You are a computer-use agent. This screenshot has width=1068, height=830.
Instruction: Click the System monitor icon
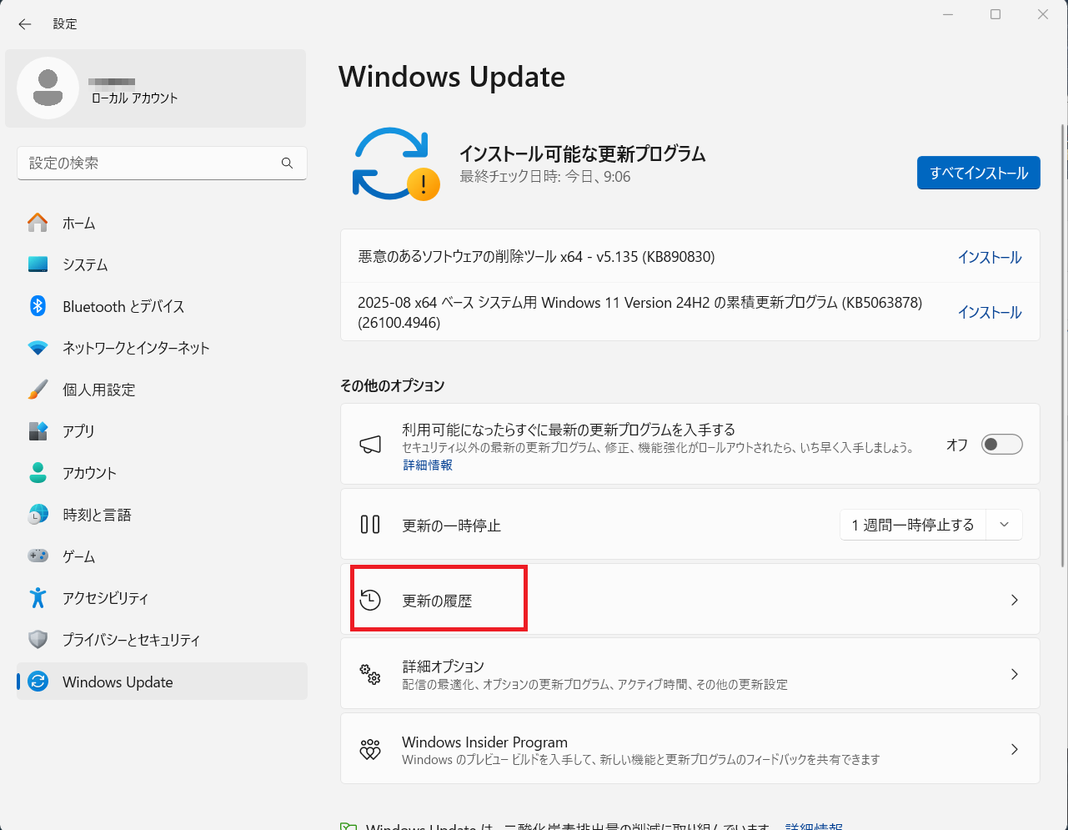click(38, 264)
